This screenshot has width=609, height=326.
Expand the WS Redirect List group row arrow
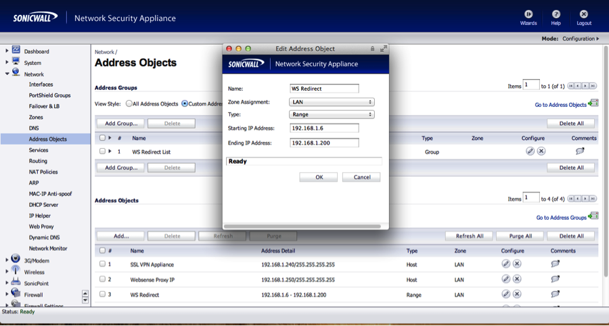click(110, 152)
